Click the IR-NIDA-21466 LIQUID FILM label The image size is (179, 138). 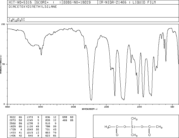[127, 2]
